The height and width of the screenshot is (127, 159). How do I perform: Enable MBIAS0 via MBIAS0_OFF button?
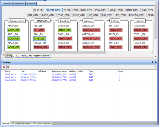coord(41,47)
